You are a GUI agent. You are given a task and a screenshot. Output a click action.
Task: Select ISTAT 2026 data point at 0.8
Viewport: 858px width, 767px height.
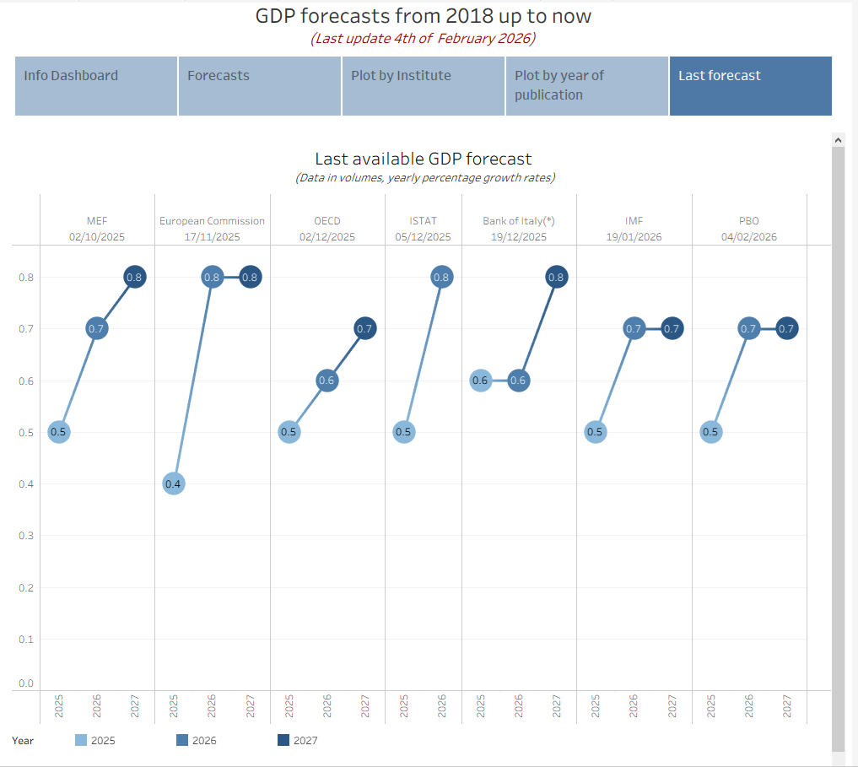click(x=441, y=277)
